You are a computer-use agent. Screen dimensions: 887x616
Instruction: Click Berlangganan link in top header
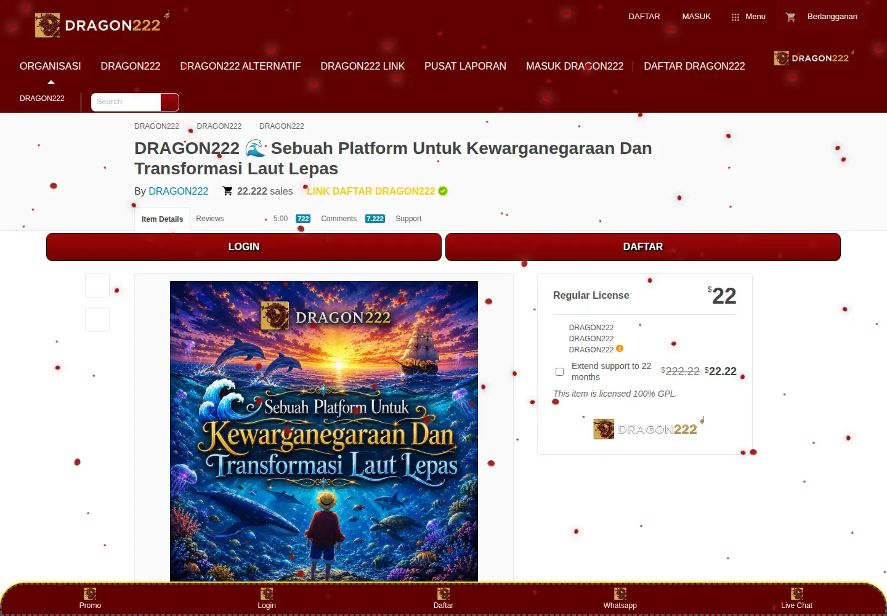click(x=832, y=17)
